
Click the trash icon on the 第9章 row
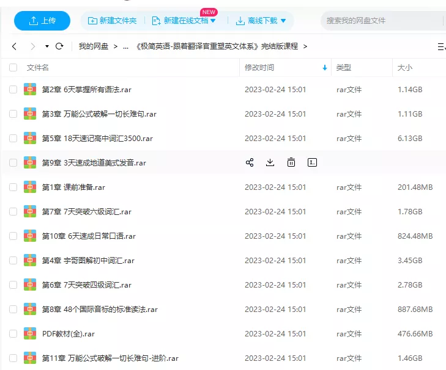(291, 162)
